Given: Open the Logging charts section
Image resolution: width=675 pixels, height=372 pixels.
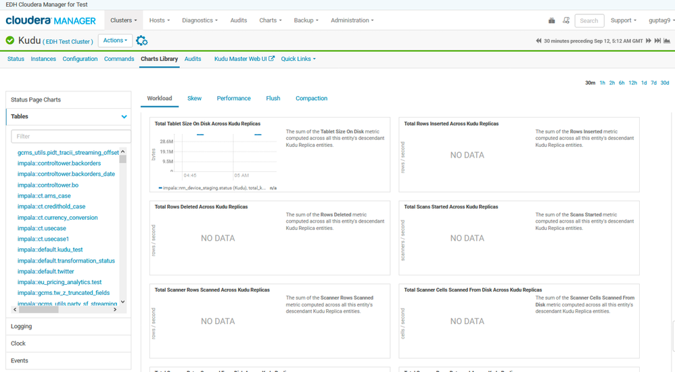Looking at the screenshot, I should pos(68,327).
